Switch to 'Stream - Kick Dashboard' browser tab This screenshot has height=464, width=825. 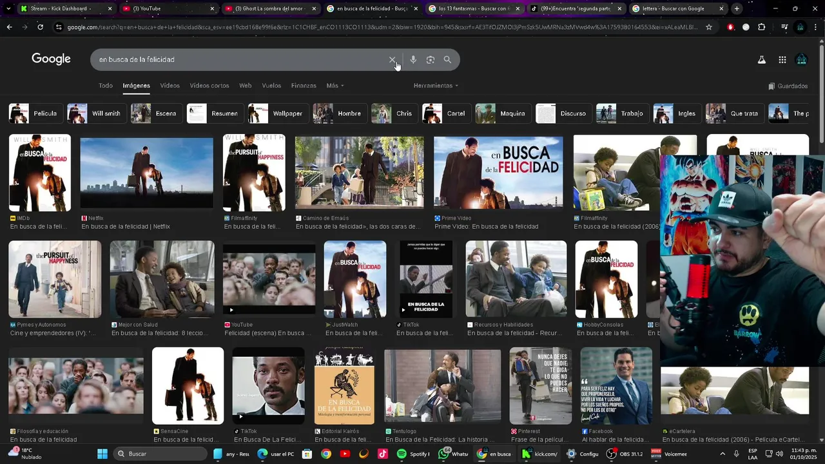(65, 8)
